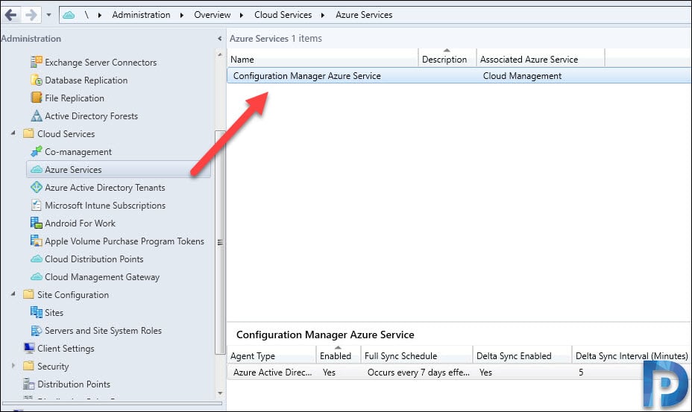The height and width of the screenshot is (412, 692).
Task: Click the Sites icon
Action: click(37, 312)
